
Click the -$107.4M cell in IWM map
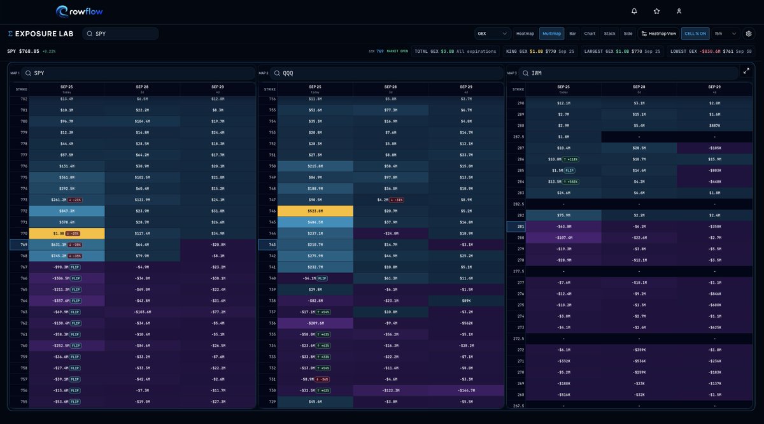click(562, 237)
